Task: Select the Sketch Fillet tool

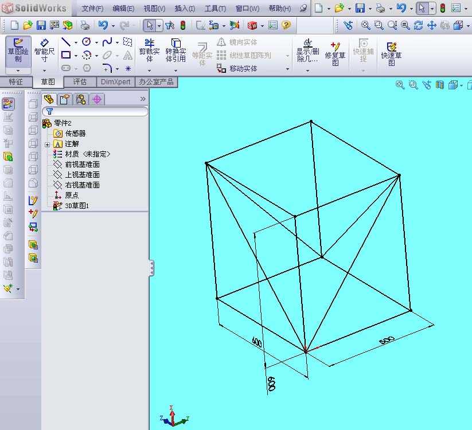Action: click(107, 68)
